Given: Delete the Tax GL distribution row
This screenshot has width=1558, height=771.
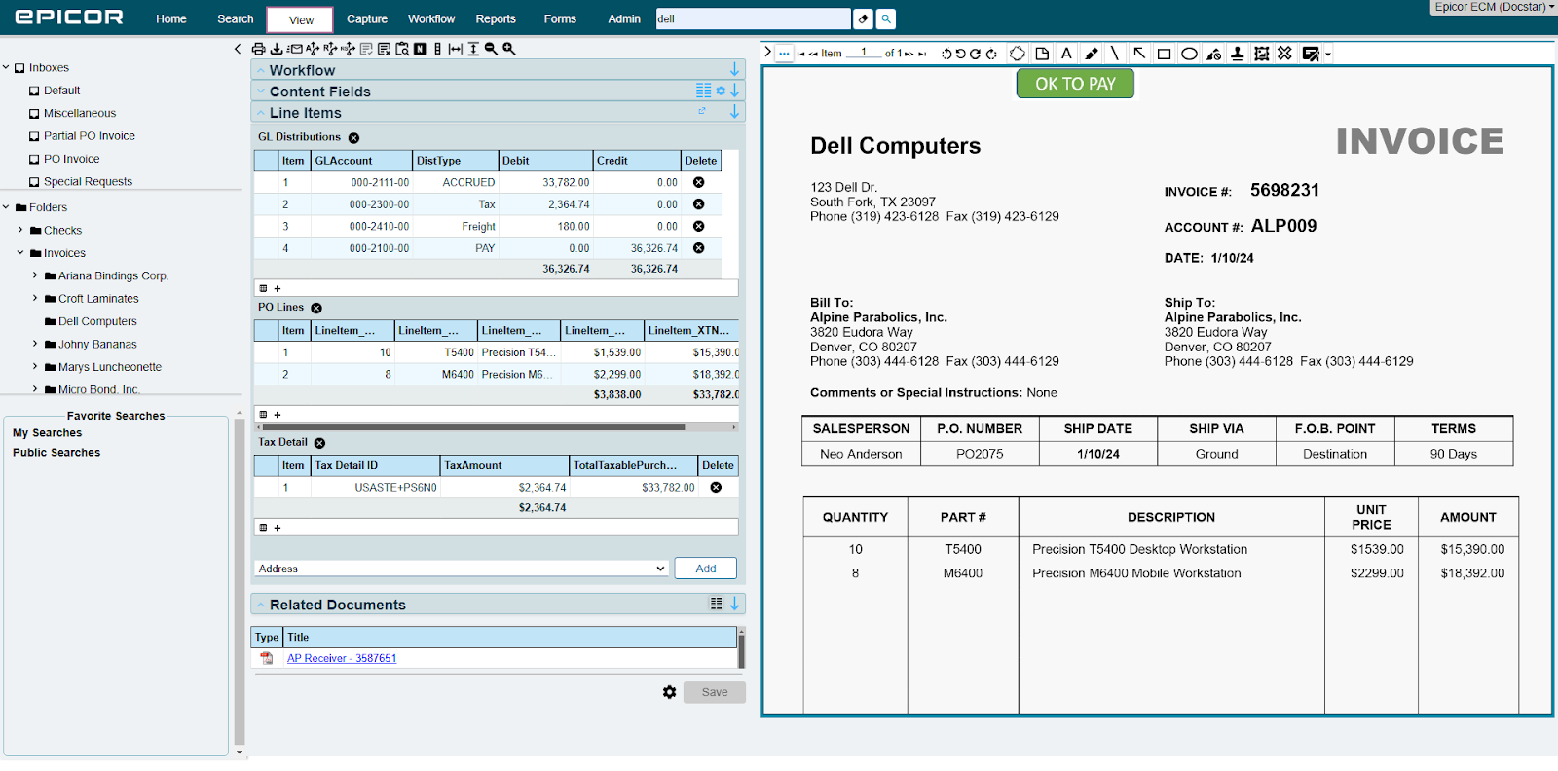Looking at the screenshot, I should [698, 204].
